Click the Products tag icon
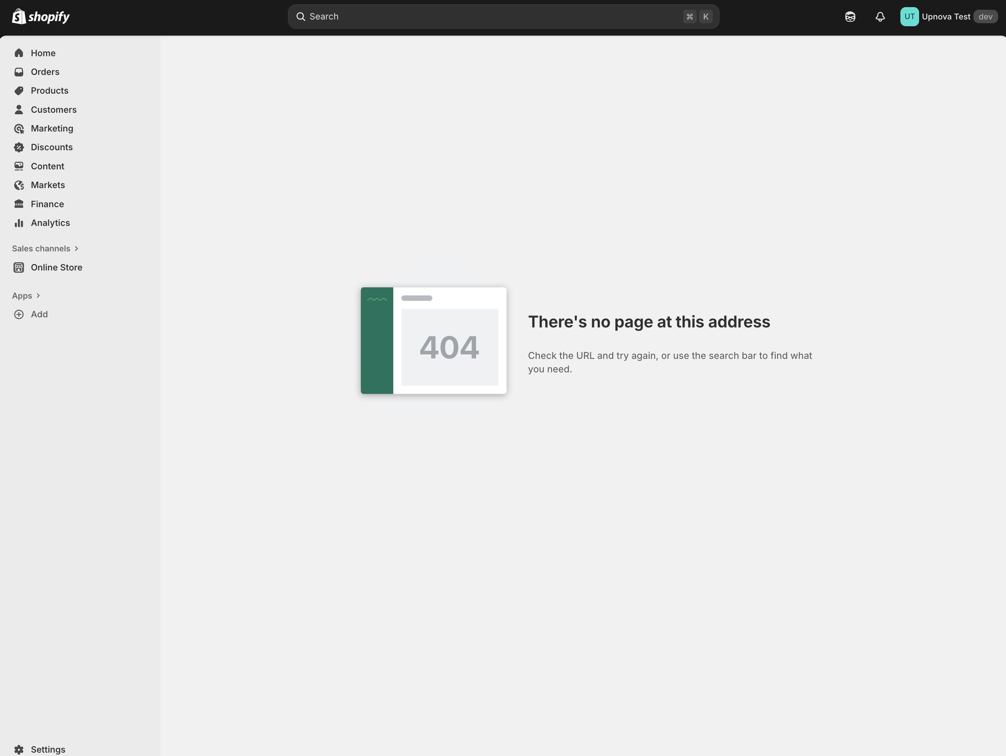Viewport: 1006px width, 756px height. pyautogui.click(x=19, y=91)
